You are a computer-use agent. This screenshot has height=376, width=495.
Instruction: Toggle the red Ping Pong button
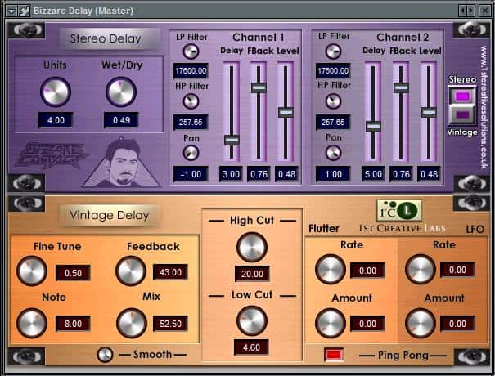point(334,355)
